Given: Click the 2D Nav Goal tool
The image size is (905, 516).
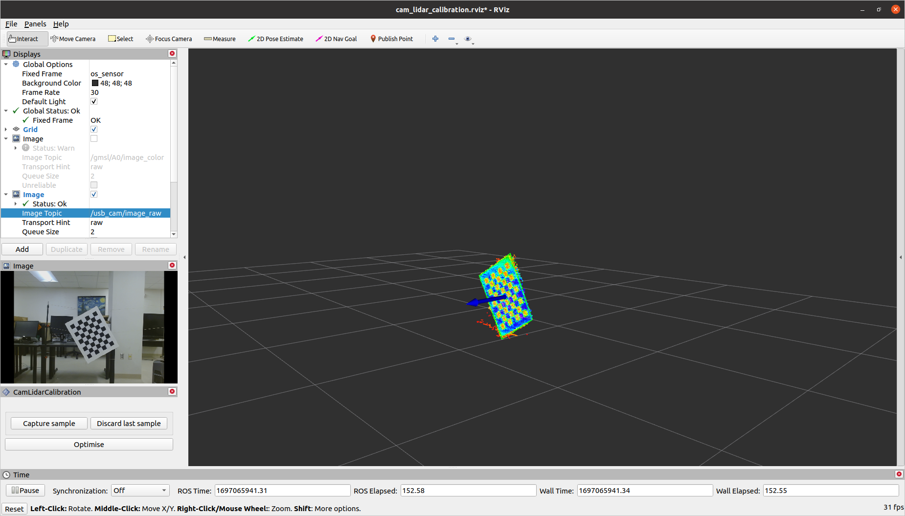Looking at the screenshot, I should pos(336,39).
